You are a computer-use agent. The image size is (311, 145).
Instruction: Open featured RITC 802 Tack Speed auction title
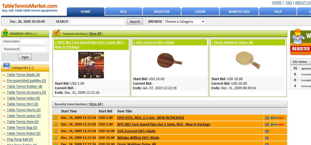pyautogui.click(x=90, y=45)
